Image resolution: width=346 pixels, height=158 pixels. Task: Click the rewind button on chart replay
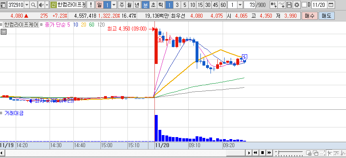(x=256, y=153)
